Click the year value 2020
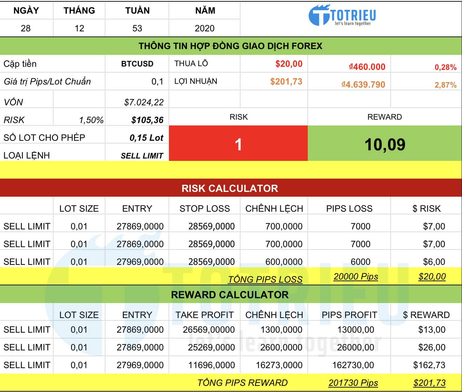Viewport: 462px width, 392px height. 205,28
